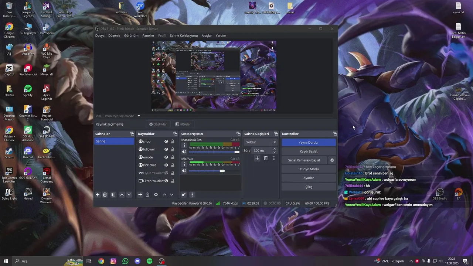Toggle visibility of the shop source
This screenshot has height=266, width=473.
coord(166,141)
